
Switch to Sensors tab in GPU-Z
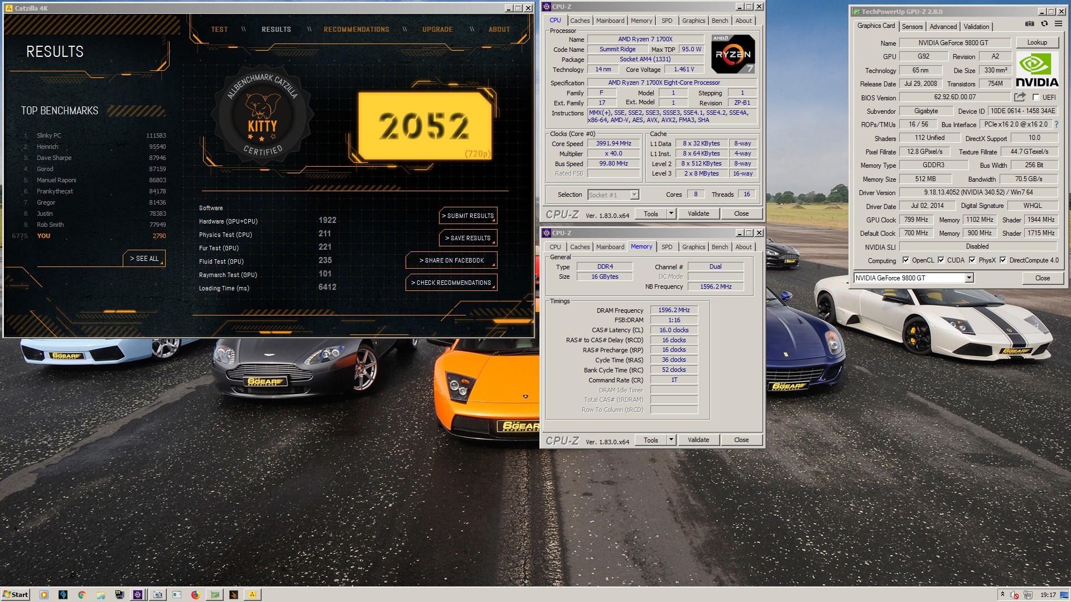(x=912, y=26)
